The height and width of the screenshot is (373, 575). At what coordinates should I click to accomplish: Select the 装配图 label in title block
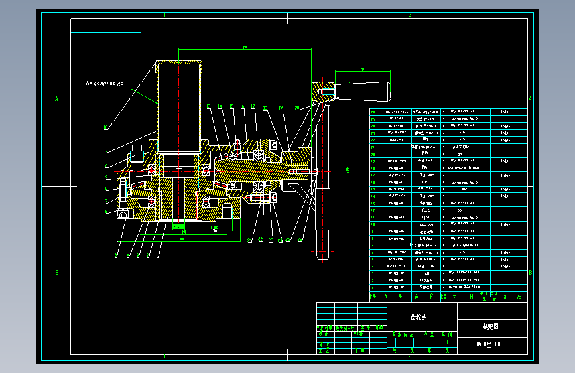pos(490,327)
